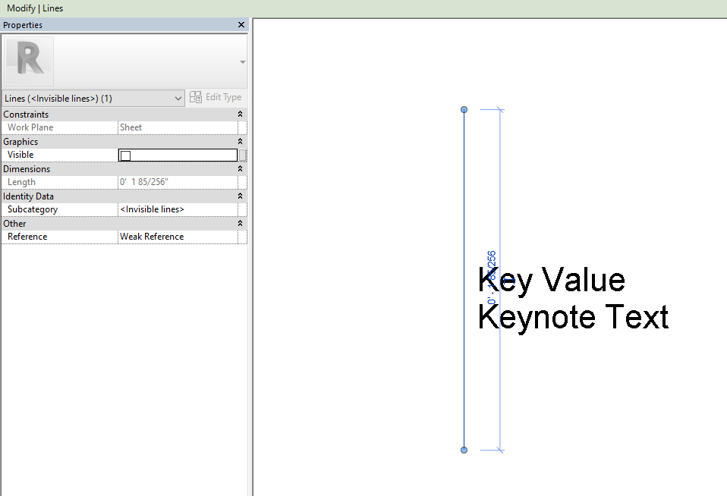Click the Work Plane parameter label
Image resolution: width=727 pixels, height=496 pixels.
coord(30,127)
